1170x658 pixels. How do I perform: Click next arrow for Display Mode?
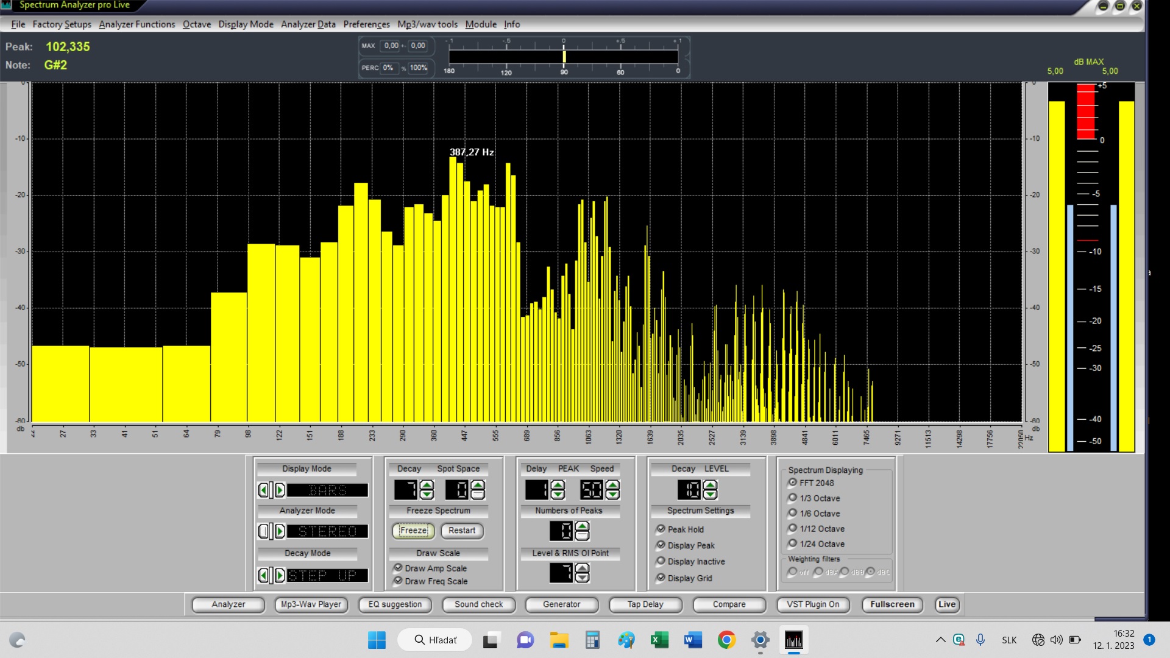pyautogui.click(x=280, y=490)
